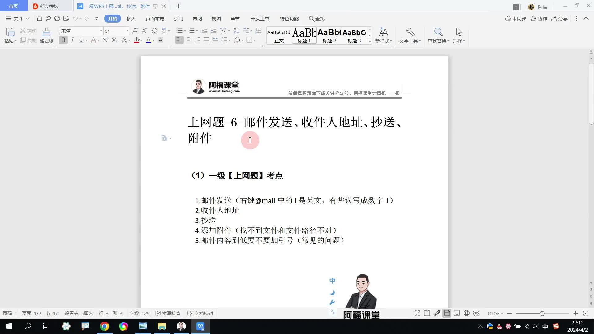Switch to web layout view icon

tap(467, 313)
